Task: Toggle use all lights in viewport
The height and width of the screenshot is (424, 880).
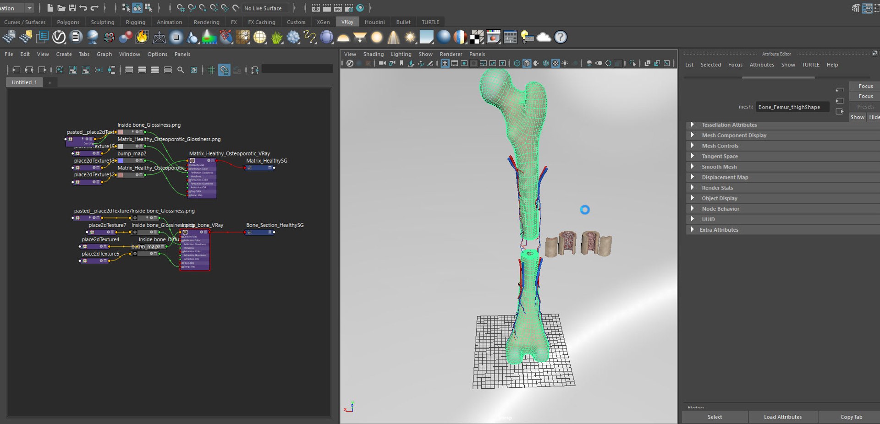Action: coord(565,64)
